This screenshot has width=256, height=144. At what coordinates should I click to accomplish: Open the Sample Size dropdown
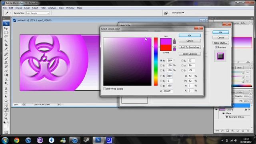pyautogui.click(x=37, y=13)
